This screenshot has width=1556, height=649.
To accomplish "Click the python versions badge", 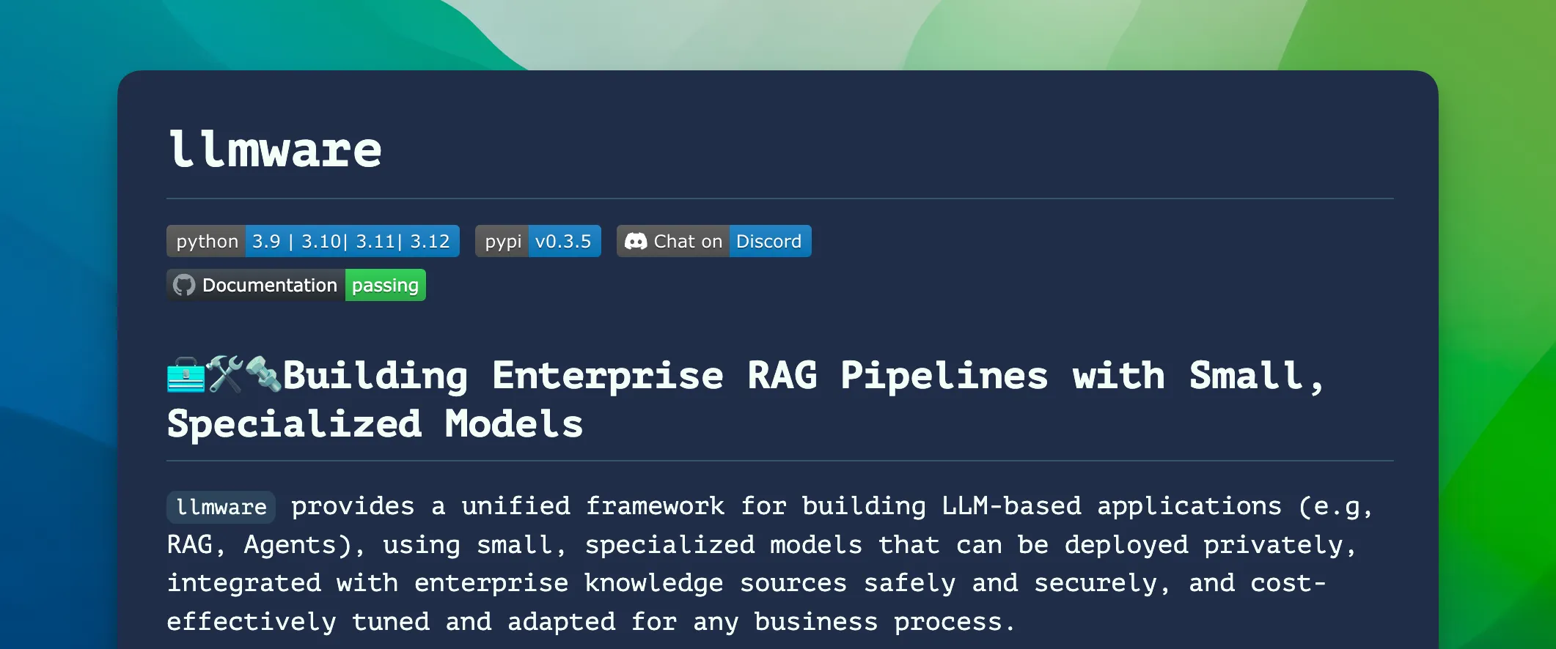I will 313,241.
